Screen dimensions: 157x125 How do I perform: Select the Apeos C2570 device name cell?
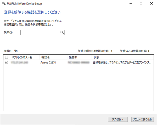point(48,62)
